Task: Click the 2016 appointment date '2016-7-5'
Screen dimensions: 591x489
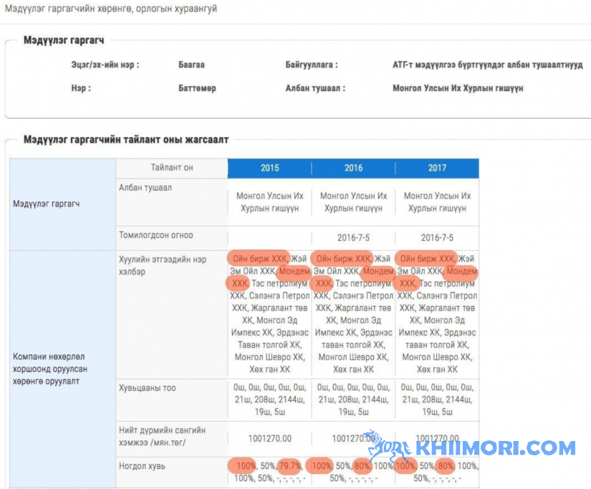Action: [x=353, y=238]
